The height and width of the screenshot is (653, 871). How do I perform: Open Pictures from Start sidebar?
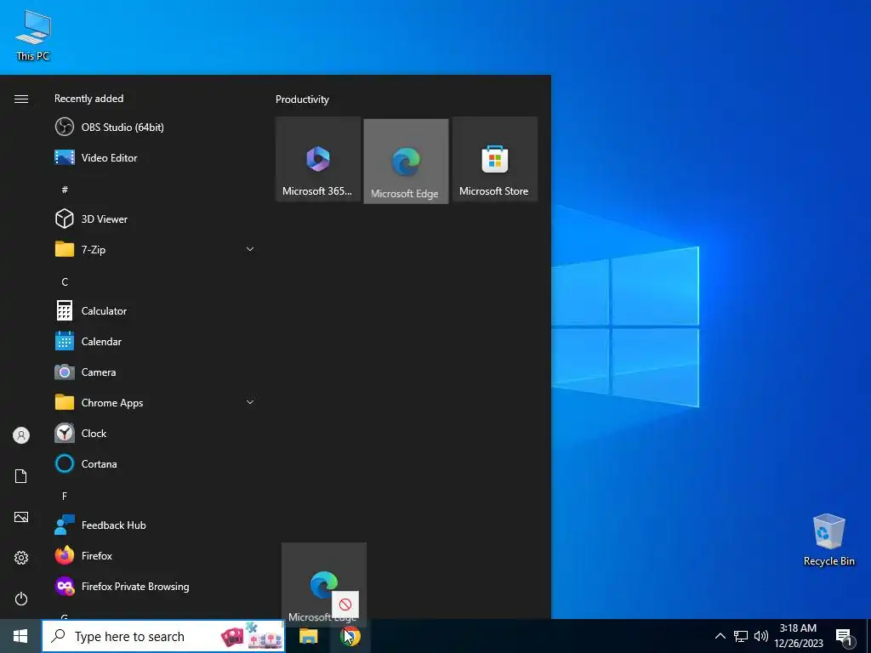pyautogui.click(x=21, y=517)
